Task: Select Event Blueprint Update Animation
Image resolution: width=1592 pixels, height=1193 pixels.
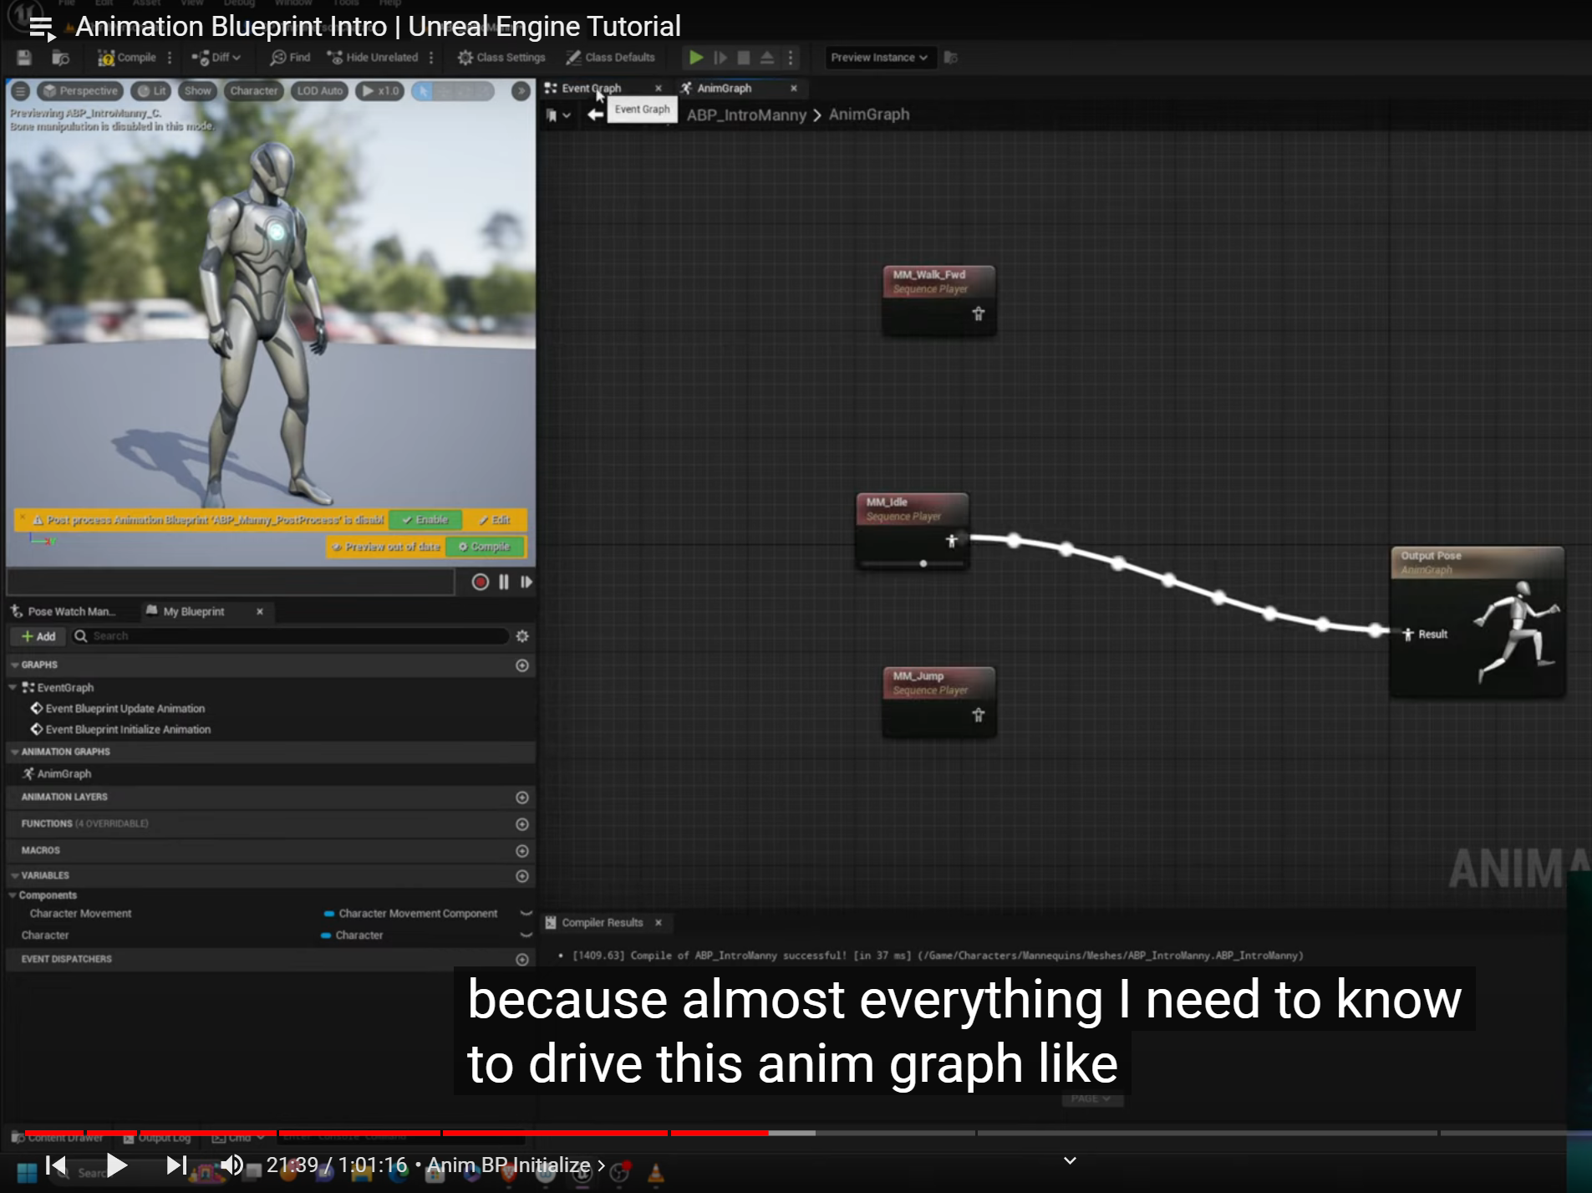Action: pyautogui.click(x=125, y=709)
